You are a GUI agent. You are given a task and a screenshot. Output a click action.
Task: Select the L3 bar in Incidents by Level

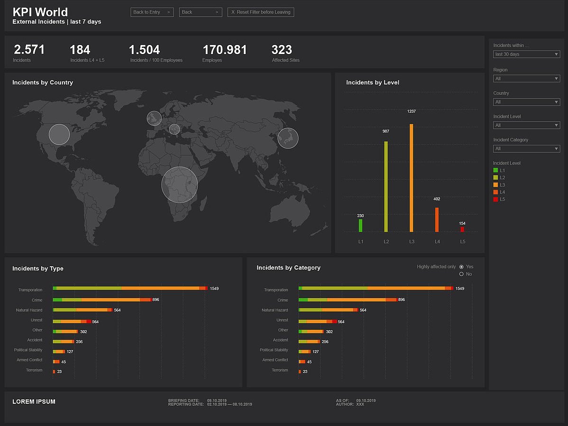(411, 178)
